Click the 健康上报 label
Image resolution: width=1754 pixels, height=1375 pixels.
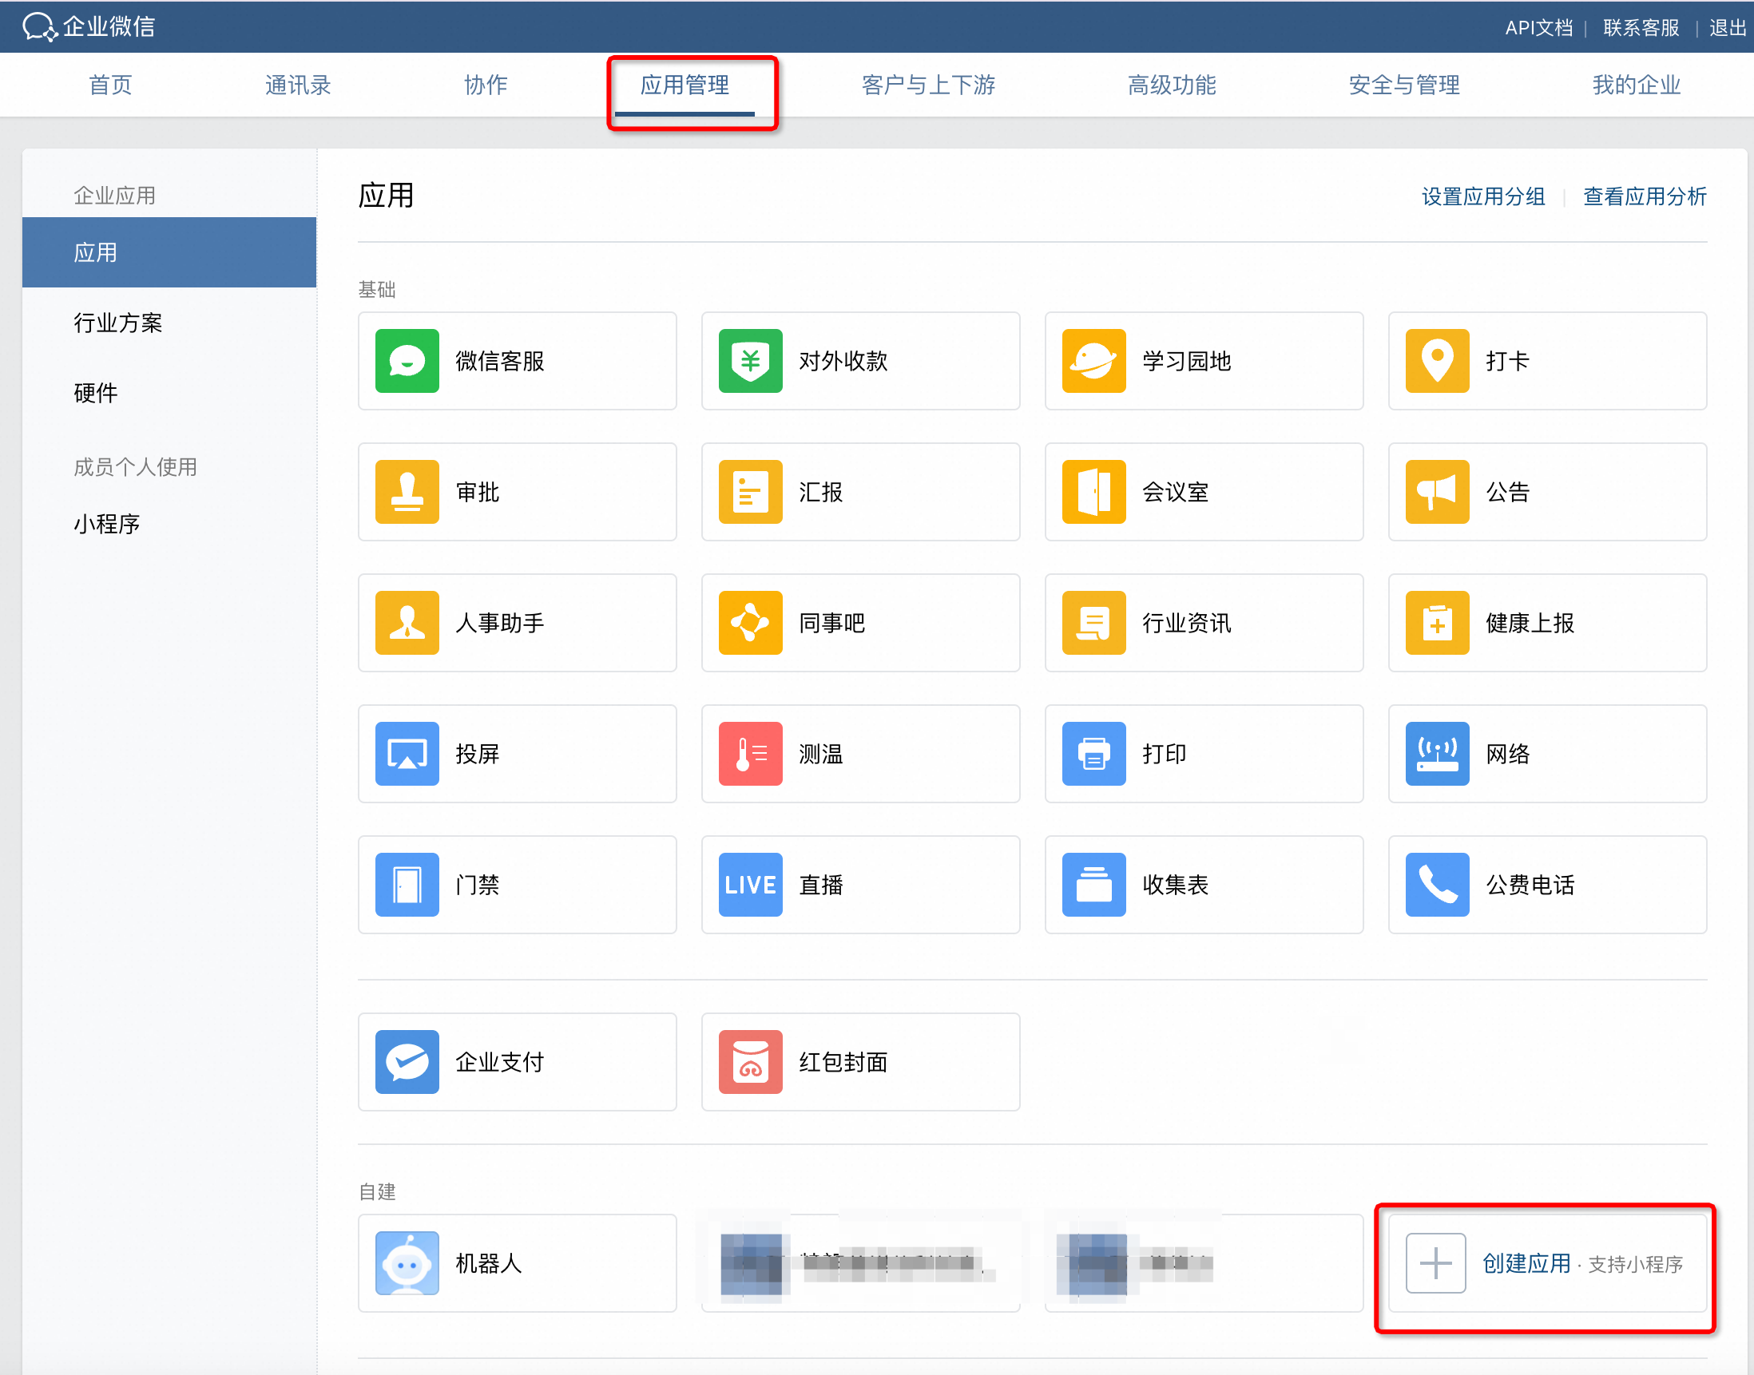click(1530, 623)
